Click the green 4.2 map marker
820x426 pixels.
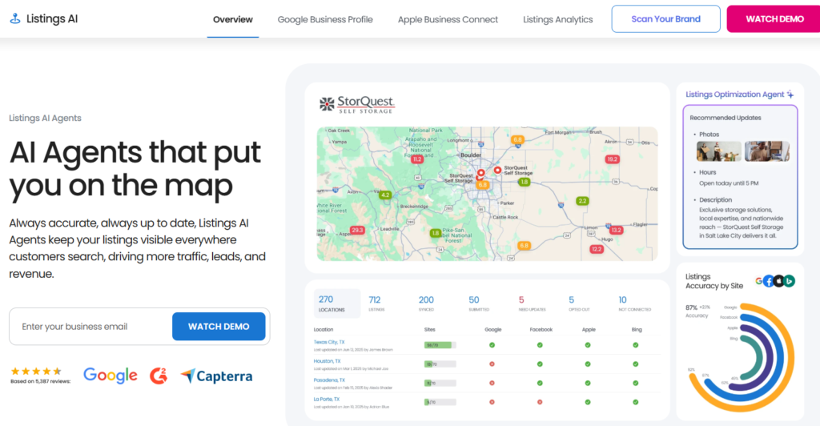pyautogui.click(x=385, y=195)
